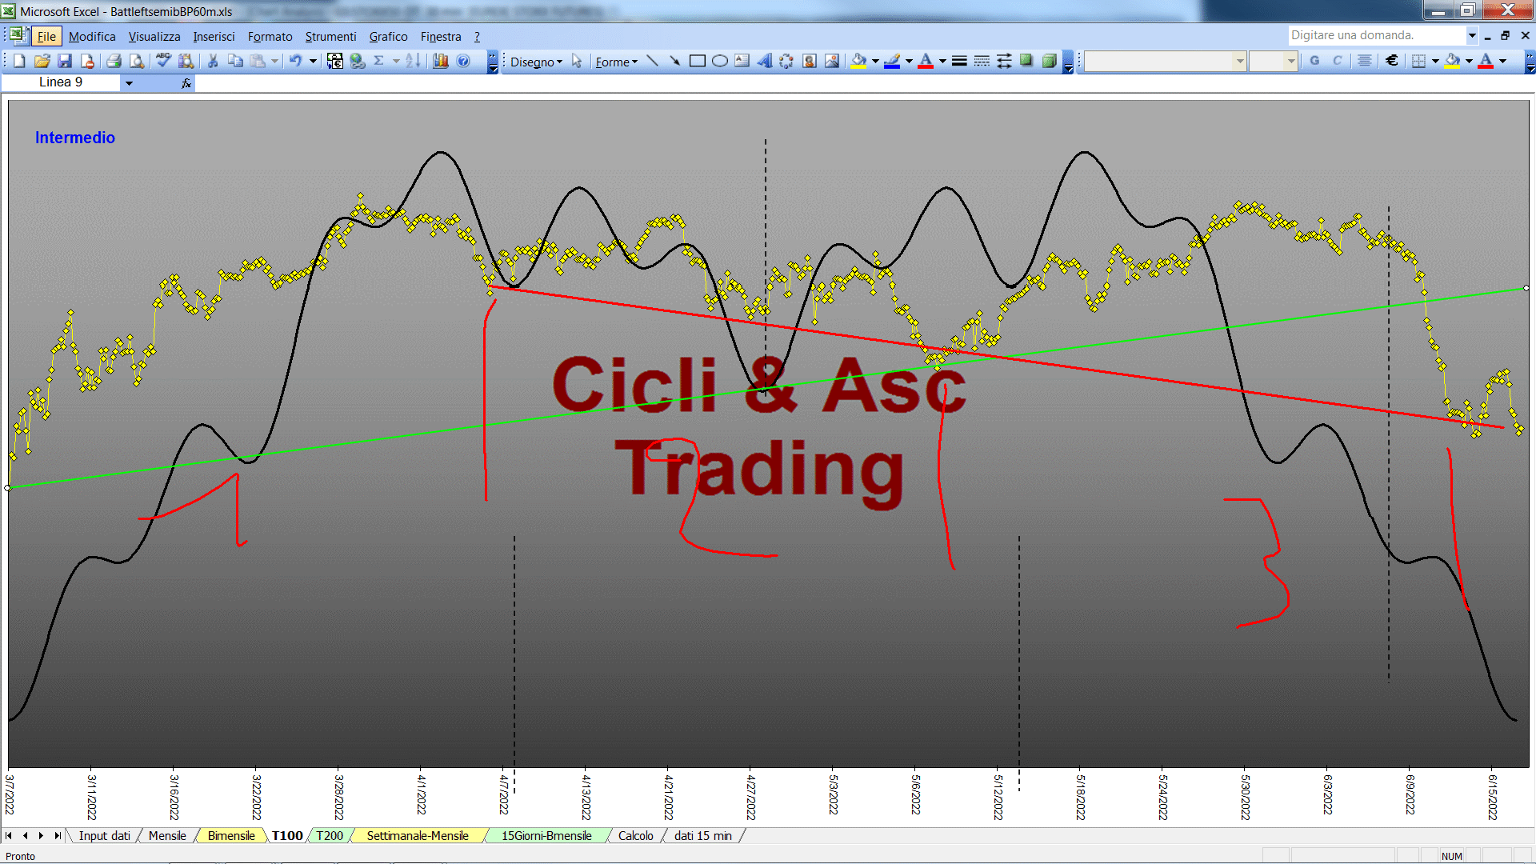Image resolution: width=1536 pixels, height=864 pixels.
Task: Open Print Preview icon
Action: point(137,61)
